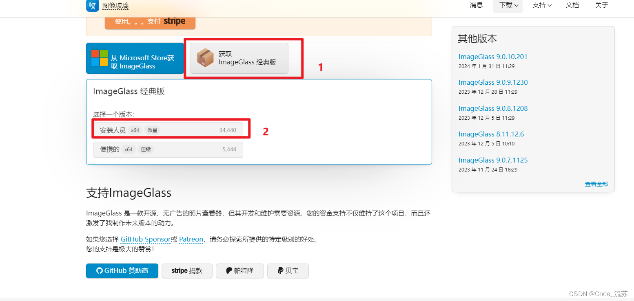Image resolution: width=634 pixels, height=301 pixels.
Task: Click the ImageGlass 经典版 panel heading
Action: point(129,91)
